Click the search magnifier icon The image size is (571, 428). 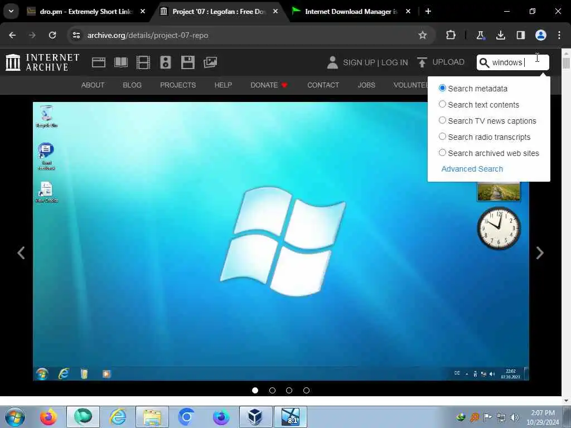[484, 62]
